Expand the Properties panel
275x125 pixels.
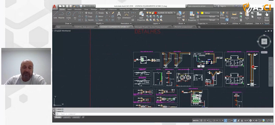[203, 23]
